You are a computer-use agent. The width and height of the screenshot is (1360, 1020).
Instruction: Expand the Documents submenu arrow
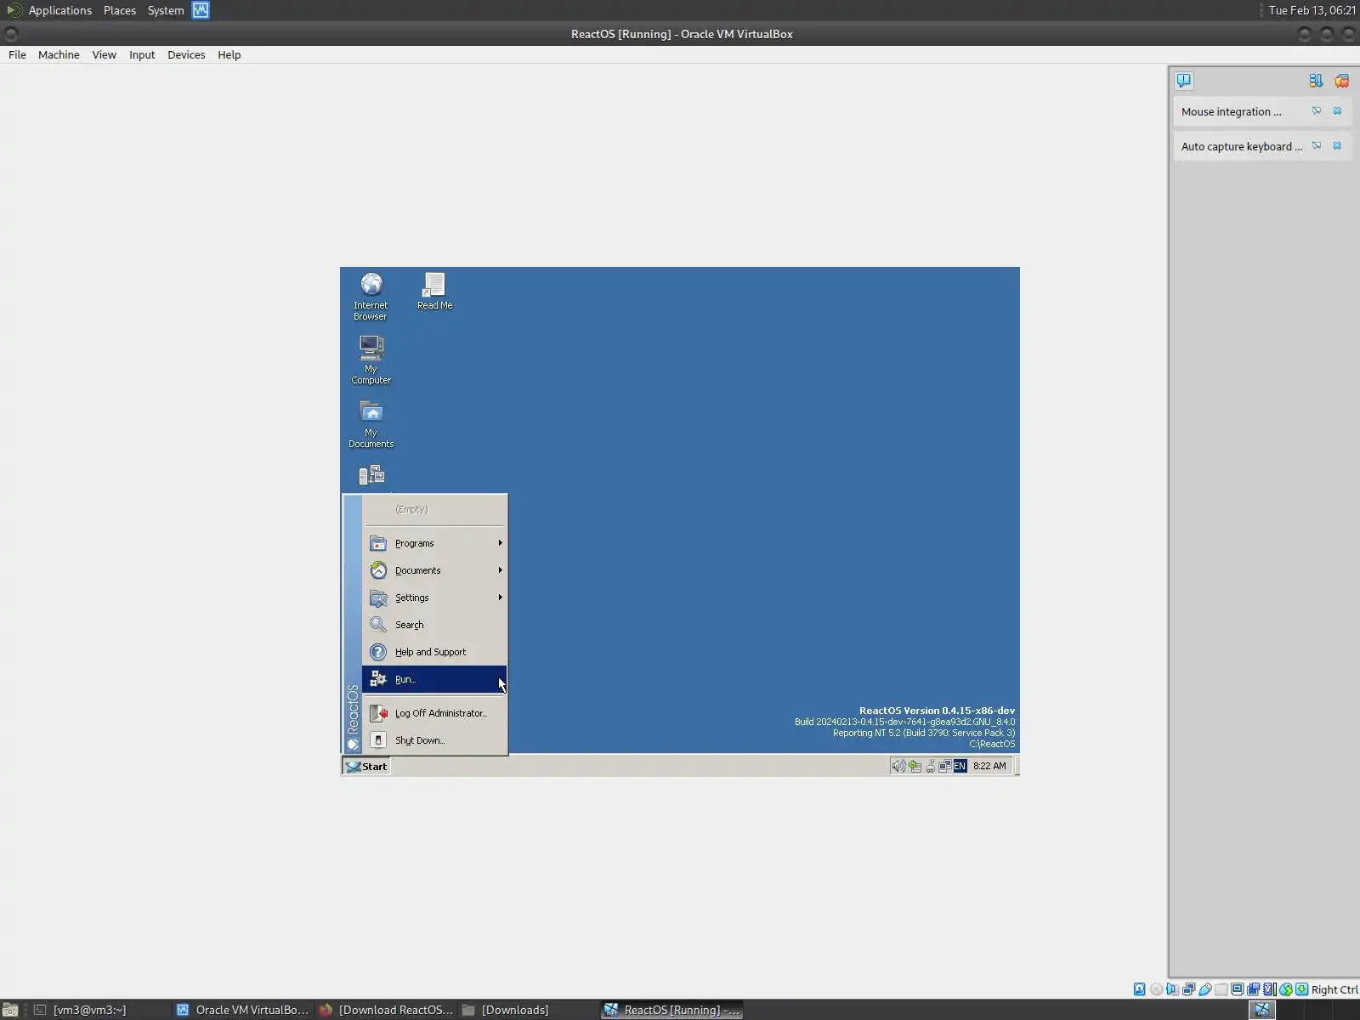(501, 570)
